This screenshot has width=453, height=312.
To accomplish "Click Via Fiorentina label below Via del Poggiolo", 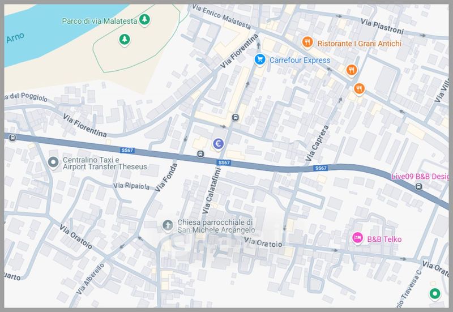I will click(x=84, y=125).
